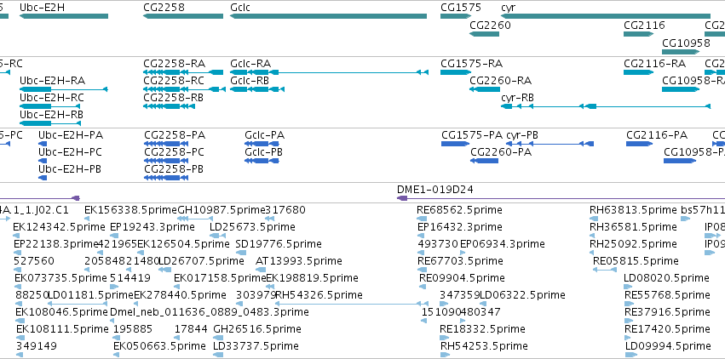The image size is (725, 359).
Task: Select the GH10987.5prime EST
Action: coord(196,219)
